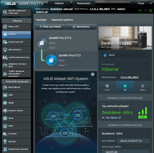Expand the Česky language dropdown
The image size is (154, 153).
click(141, 3)
